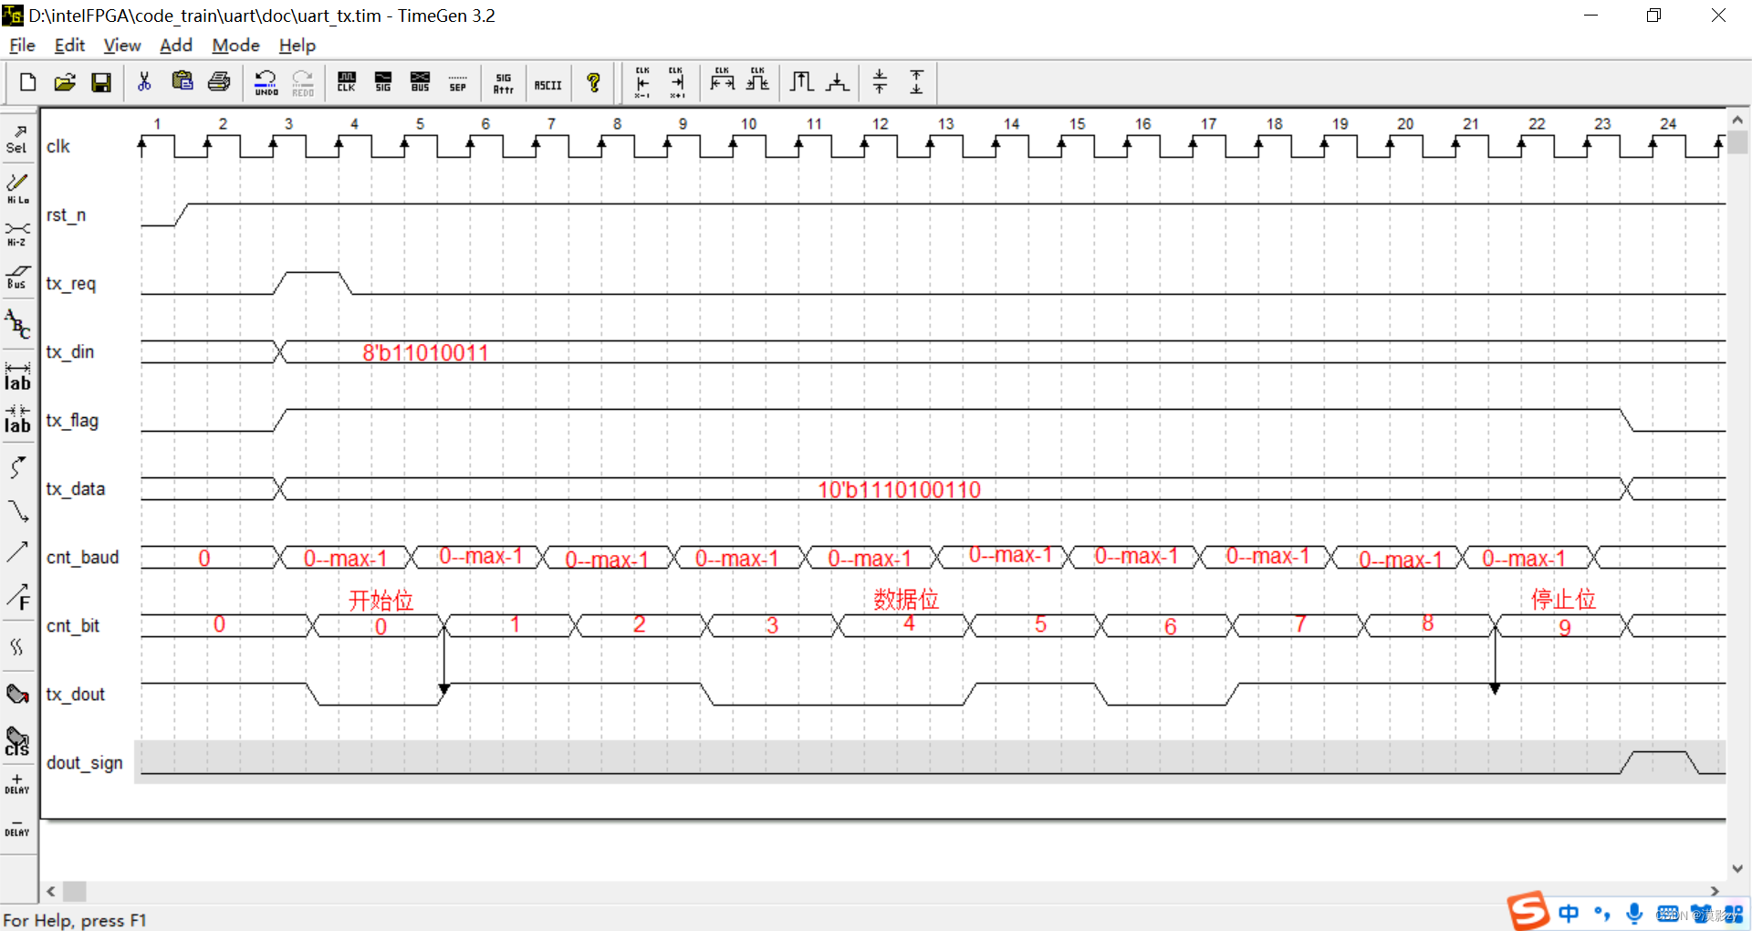The width and height of the screenshot is (1752, 931).
Task: Select the rst_n signal name
Action: [66, 214]
